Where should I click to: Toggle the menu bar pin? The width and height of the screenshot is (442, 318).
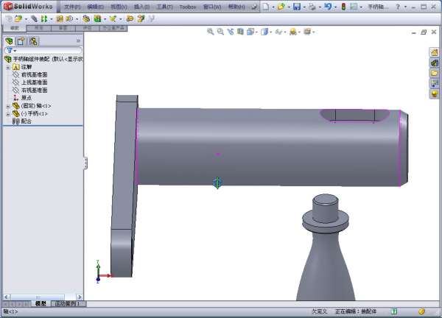coord(254,7)
